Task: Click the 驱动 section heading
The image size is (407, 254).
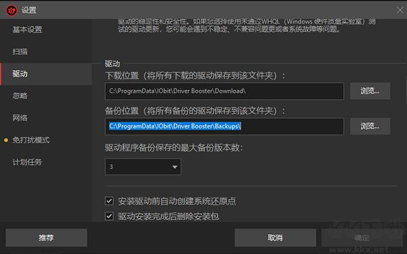Action: (113, 64)
